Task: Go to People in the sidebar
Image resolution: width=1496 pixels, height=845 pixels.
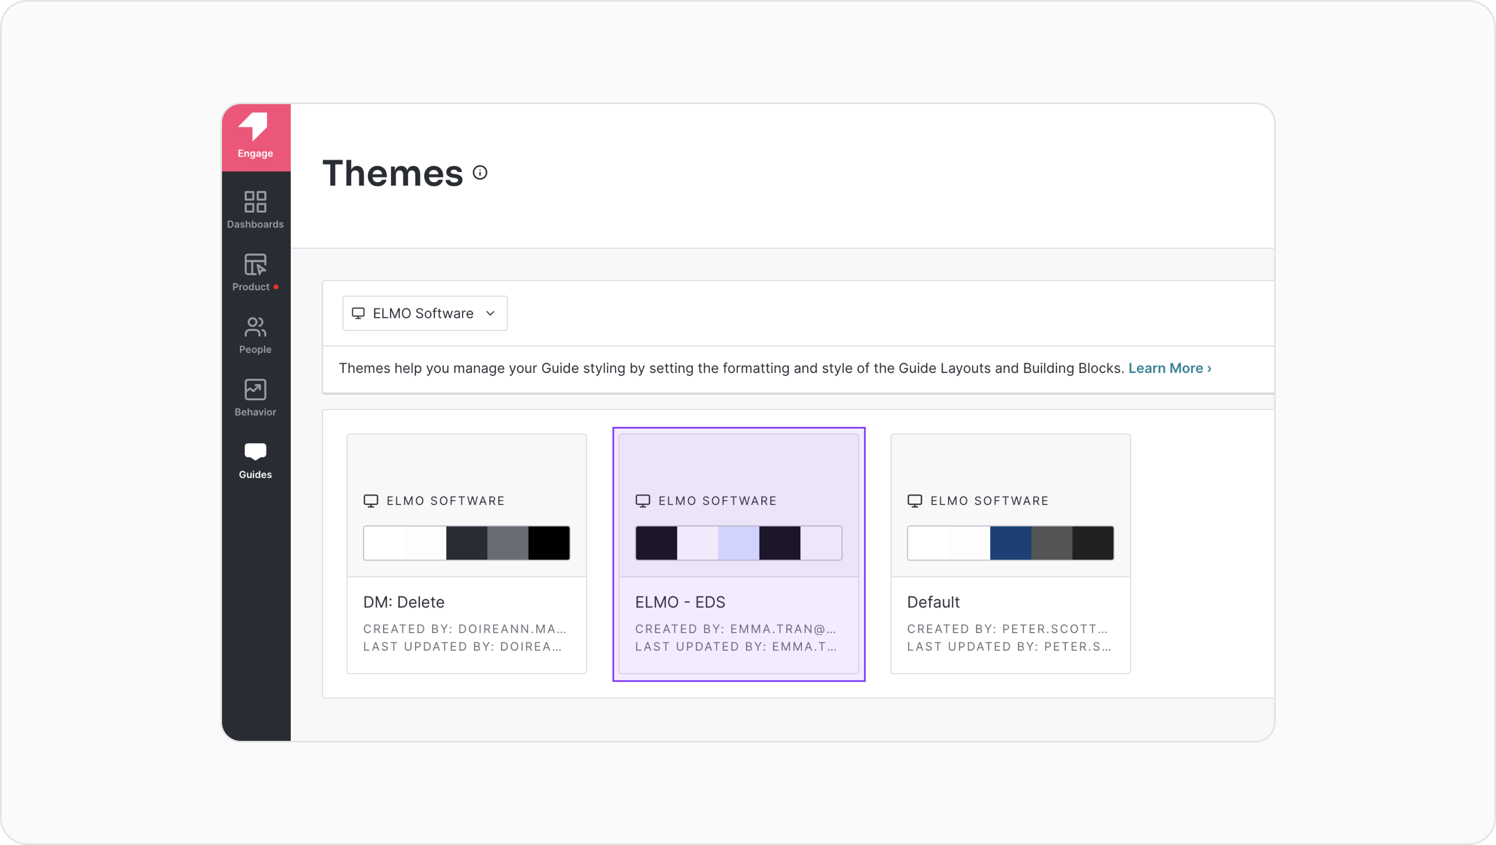Action: [x=255, y=335]
